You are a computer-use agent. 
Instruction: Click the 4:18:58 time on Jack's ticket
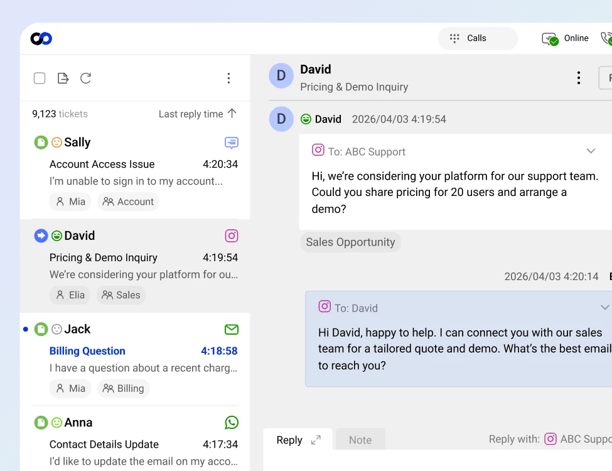pos(219,350)
